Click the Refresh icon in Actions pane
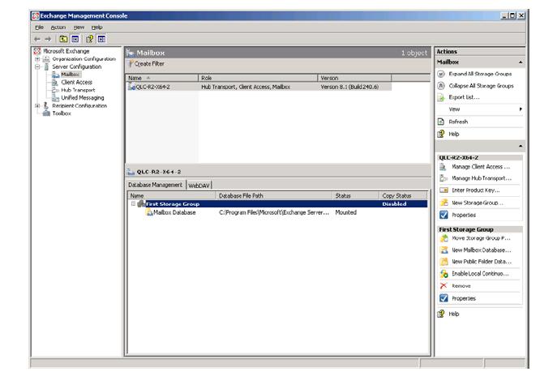The image size is (557, 376). pos(442,121)
